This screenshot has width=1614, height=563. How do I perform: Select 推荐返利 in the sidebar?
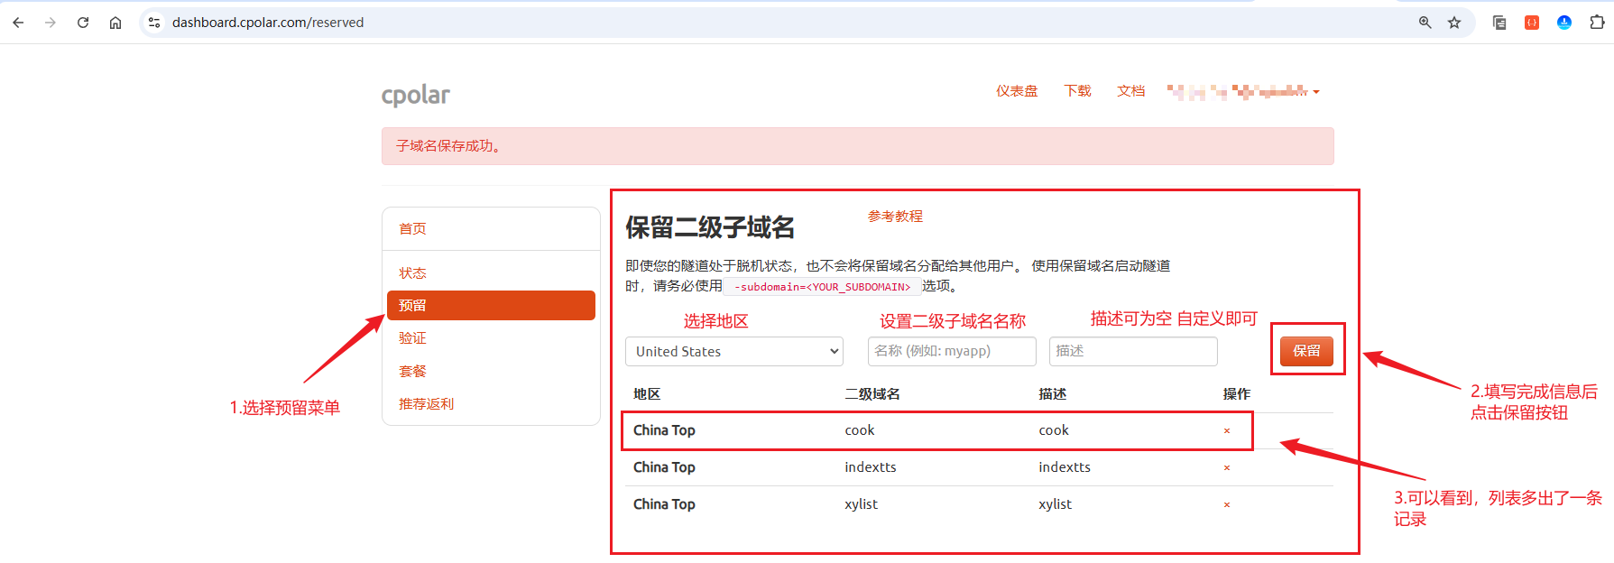click(426, 404)
